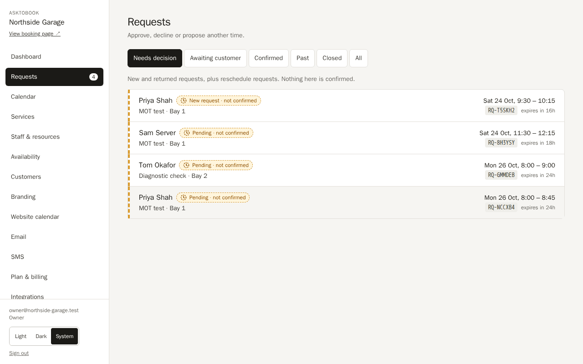Open Priya Shah's request on Sat 24 Oct, 9:30
583x364 pixels.
click(346, 106)
